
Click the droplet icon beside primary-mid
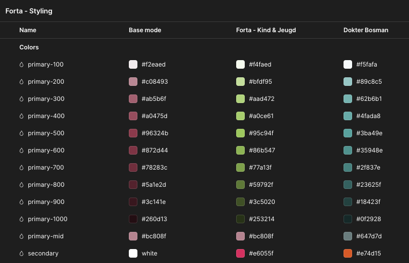tap(21, 236)
